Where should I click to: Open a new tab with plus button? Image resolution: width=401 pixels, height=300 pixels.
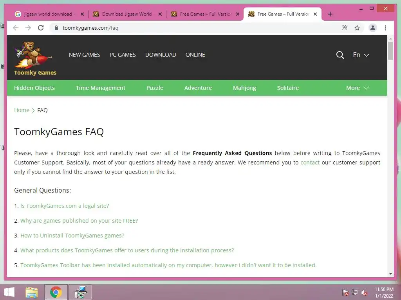click(x=330, y=14)
